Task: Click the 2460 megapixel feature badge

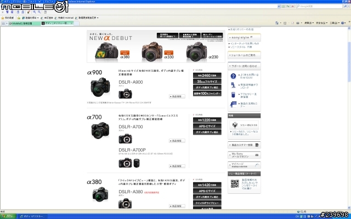Action: tap(207, 76)
